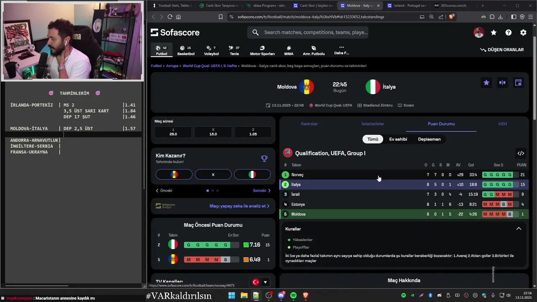Open Spotify from the taskbar
This screenshot has height=302, width=537.
(293, 295)
